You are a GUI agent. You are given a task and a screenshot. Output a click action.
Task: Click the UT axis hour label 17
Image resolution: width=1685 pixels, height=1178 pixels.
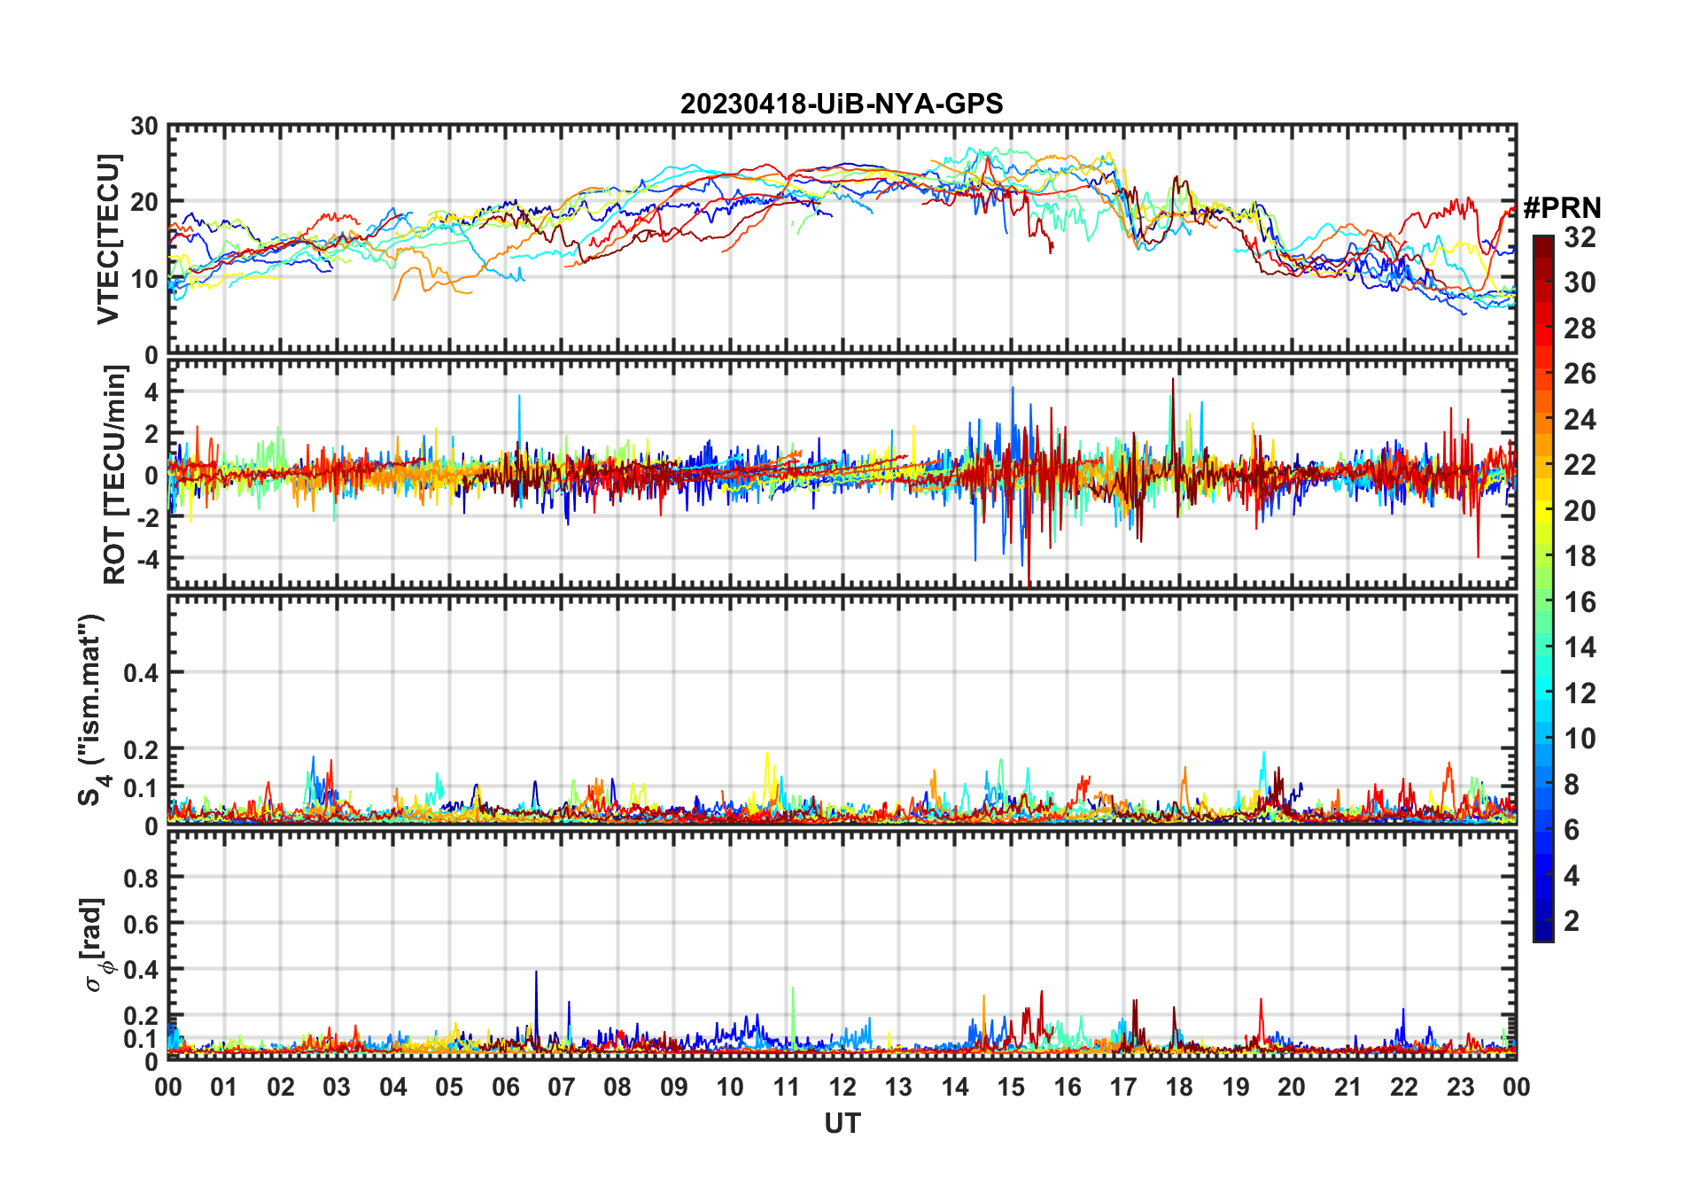click(1123, 1087)
